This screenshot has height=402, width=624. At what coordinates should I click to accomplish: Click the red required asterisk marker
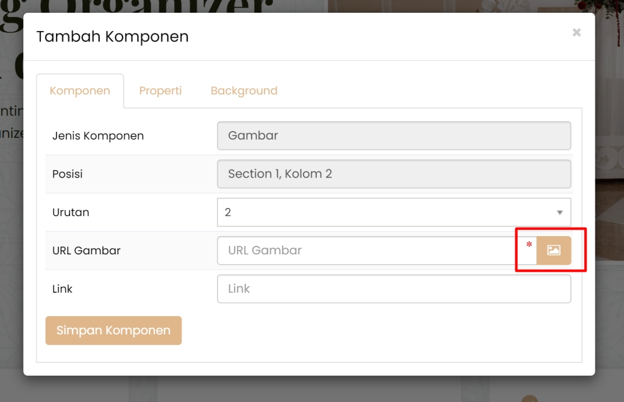pos(529,245)
